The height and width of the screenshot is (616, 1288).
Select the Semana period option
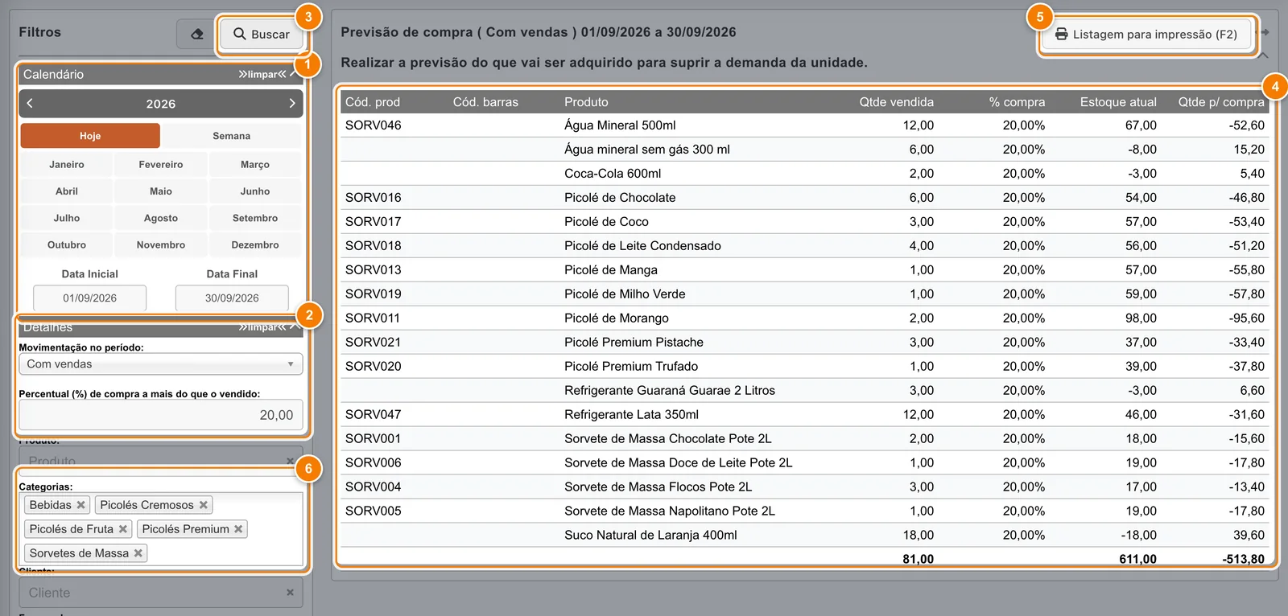click(x=232, y=136)
